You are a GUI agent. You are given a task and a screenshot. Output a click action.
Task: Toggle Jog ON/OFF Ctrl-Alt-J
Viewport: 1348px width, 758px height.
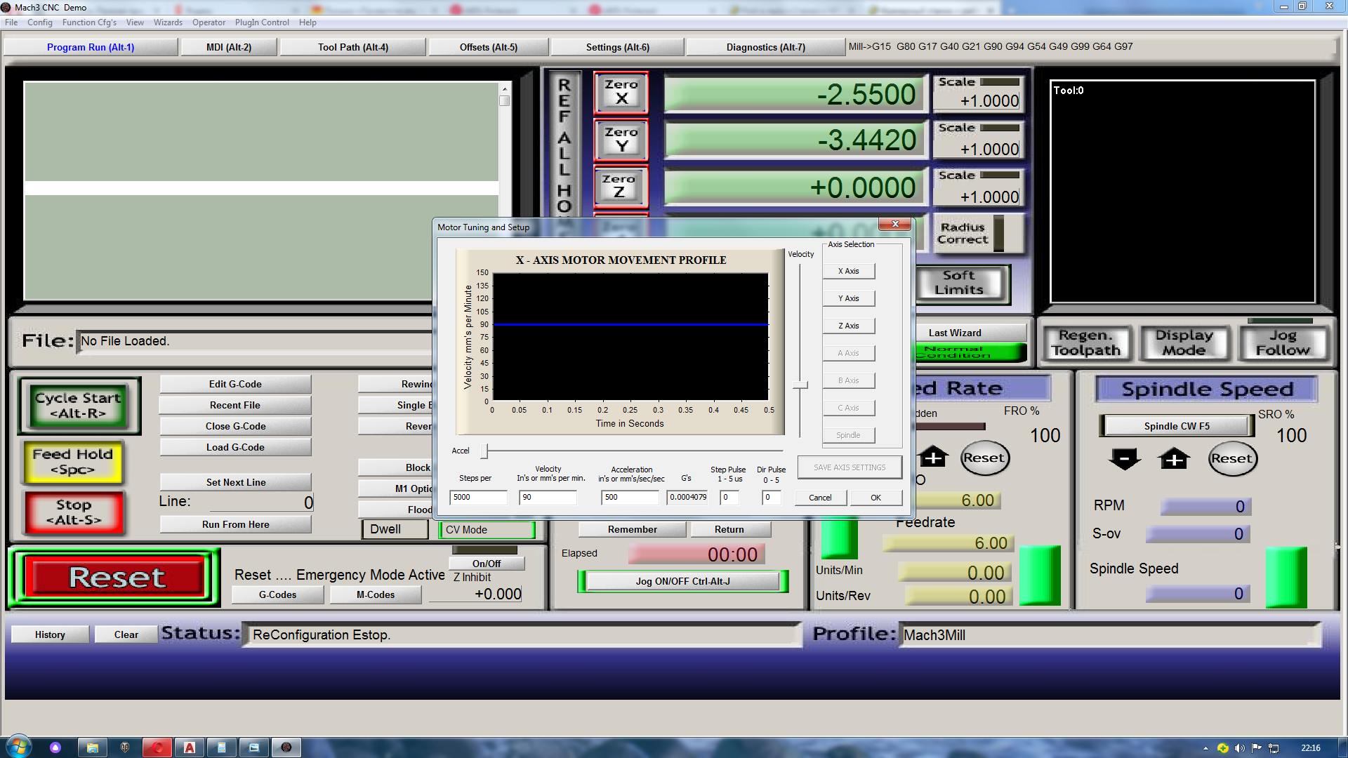(682, 581)
